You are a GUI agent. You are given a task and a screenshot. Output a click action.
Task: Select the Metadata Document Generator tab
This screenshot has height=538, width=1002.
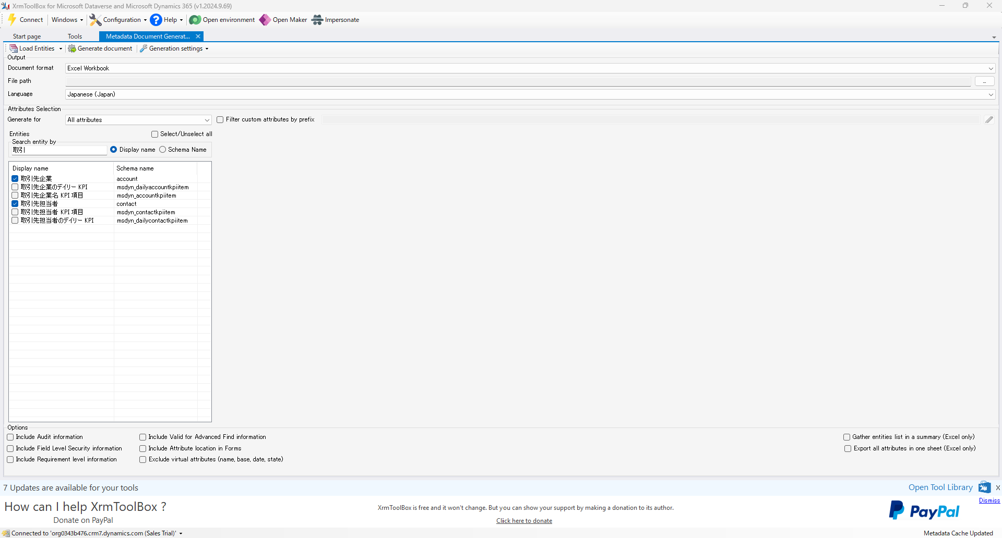coord(148,36)
